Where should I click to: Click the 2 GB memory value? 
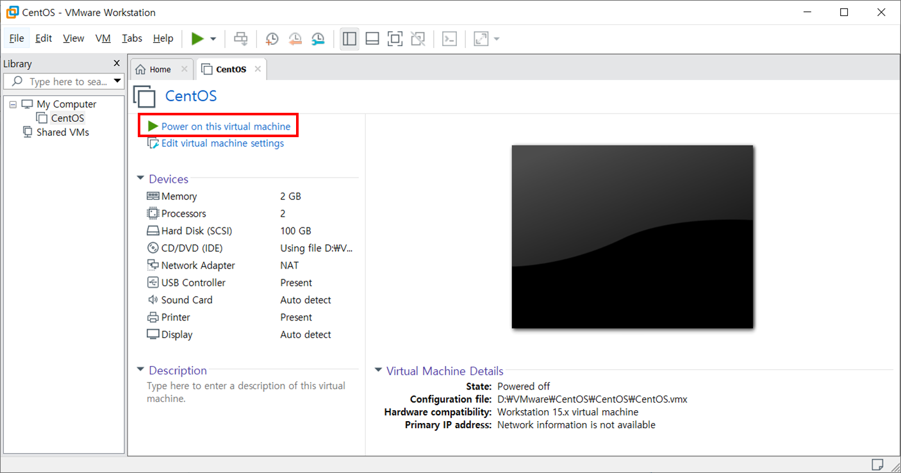(x=290, y=196)
